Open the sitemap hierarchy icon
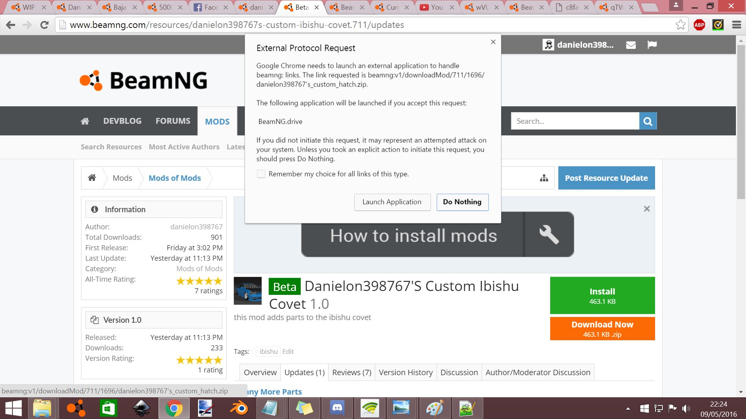This screenshot has height=419, width=746. pos(544,178)
